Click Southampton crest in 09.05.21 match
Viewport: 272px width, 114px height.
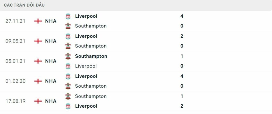click(x=68, y=46)
